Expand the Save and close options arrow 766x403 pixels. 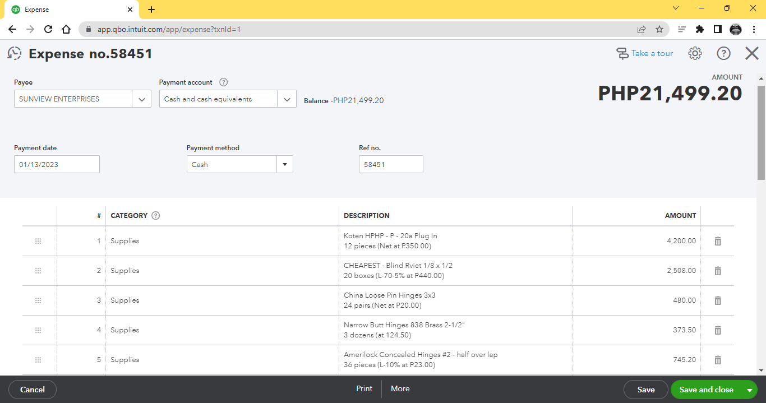(749, 390)
